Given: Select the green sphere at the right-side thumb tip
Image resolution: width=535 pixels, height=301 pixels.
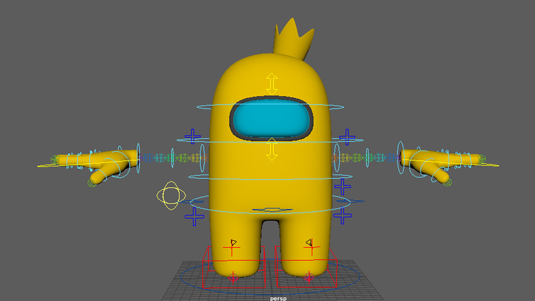Looking at the screenshot, I should (448, 182).
